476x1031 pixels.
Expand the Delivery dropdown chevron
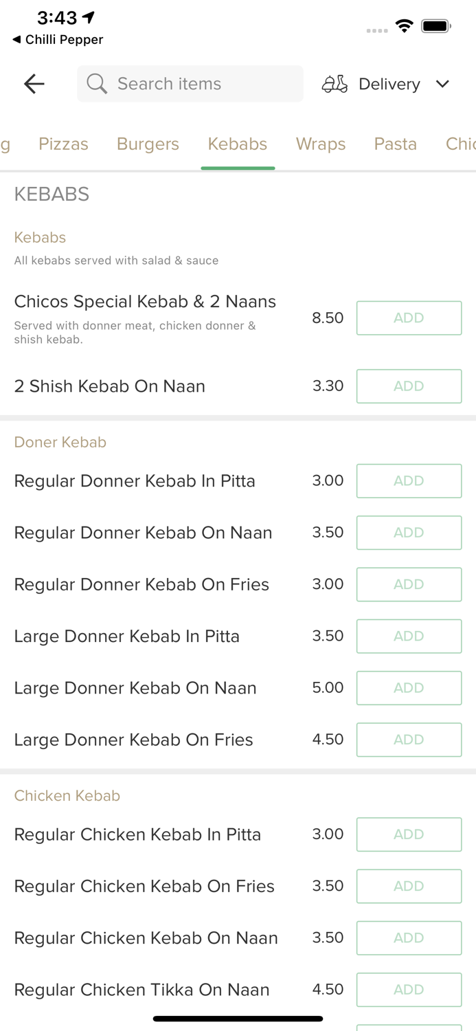point(442,84)
